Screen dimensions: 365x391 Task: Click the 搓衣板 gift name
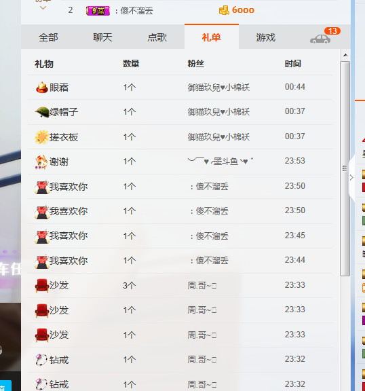point(64,137)
